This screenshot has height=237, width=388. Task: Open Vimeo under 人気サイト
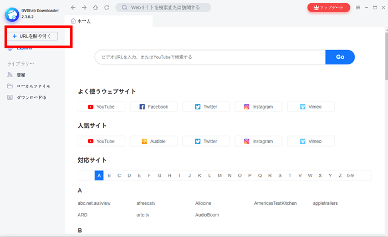click(311, 141)
